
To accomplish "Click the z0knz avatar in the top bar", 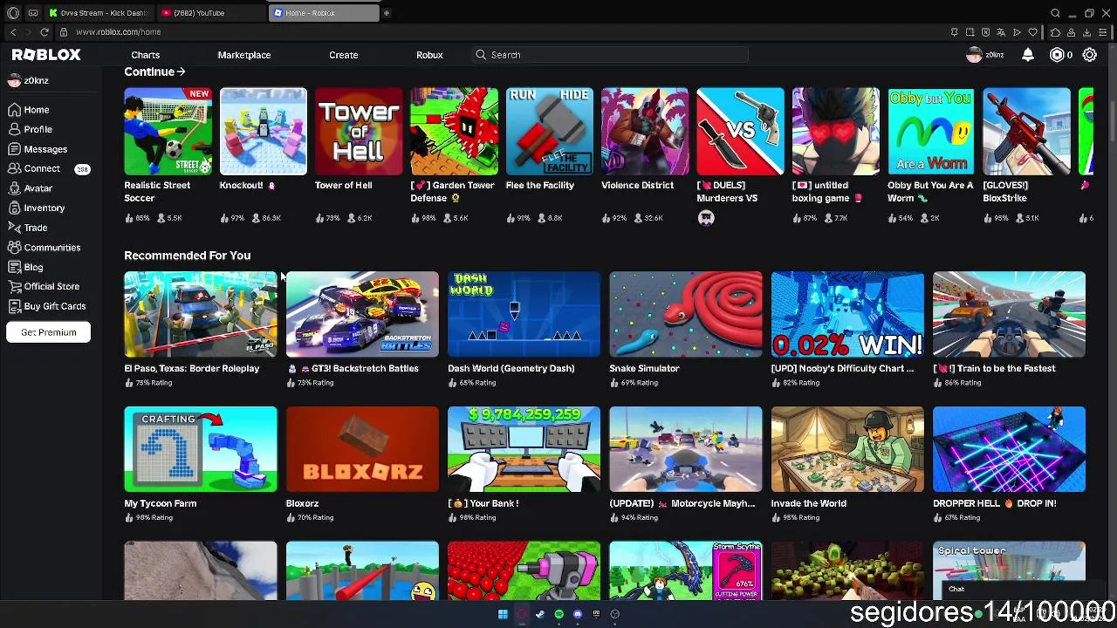I will (x=975, y=55).
